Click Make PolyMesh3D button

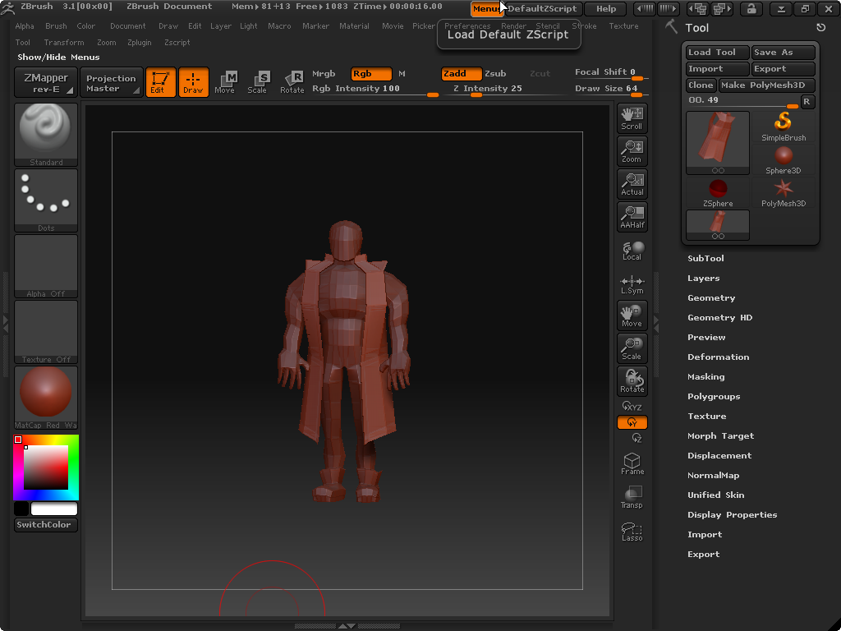[766, 85]
